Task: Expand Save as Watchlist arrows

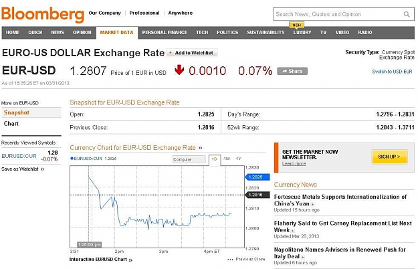Action: 42,169
